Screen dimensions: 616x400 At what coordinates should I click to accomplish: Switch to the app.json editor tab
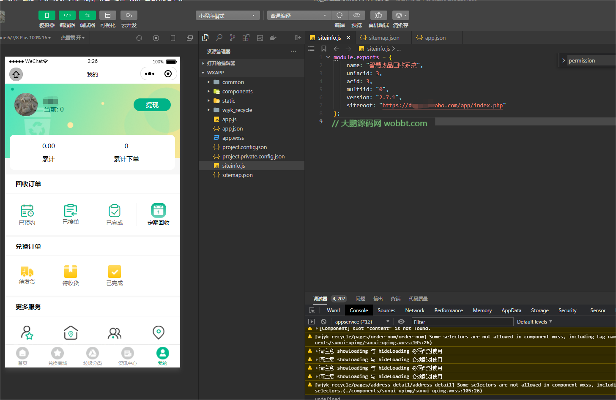[435, 38]
